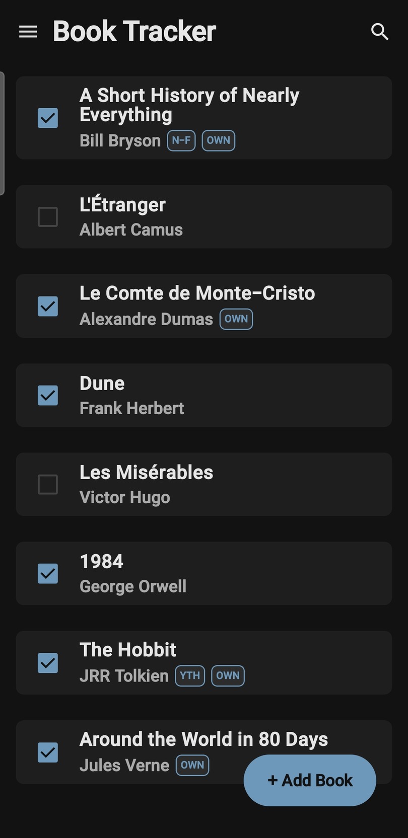Uncheck the Dune checkbox
The height and width of the screenshot is (838, 408).
click(48, 395)
